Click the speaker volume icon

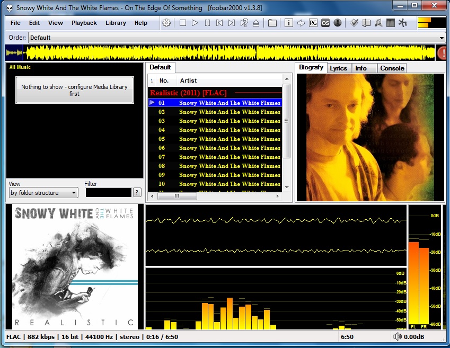click(397, 336)
